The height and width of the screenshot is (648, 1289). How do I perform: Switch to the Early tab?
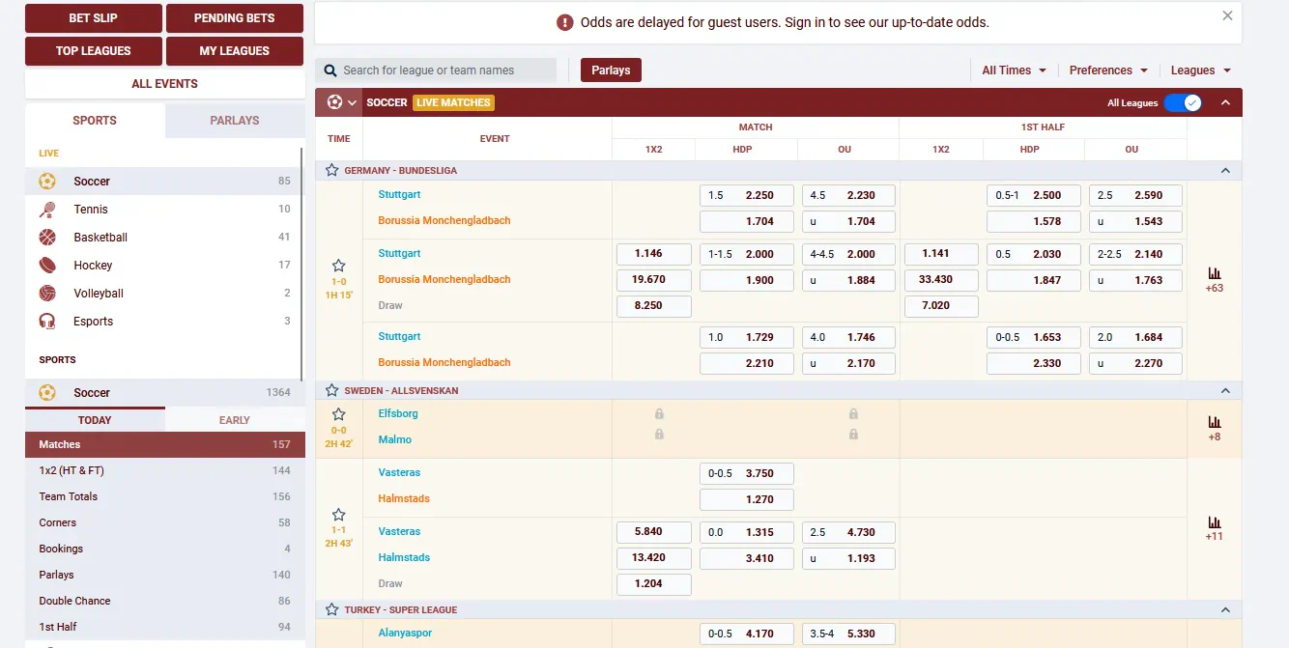pyautogui.click(x=235, y=420)
